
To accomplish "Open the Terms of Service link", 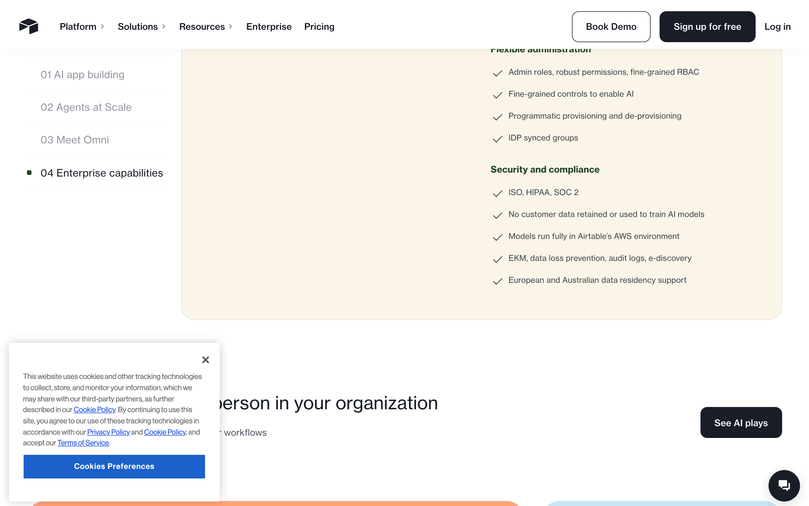I will coord(83,443).
